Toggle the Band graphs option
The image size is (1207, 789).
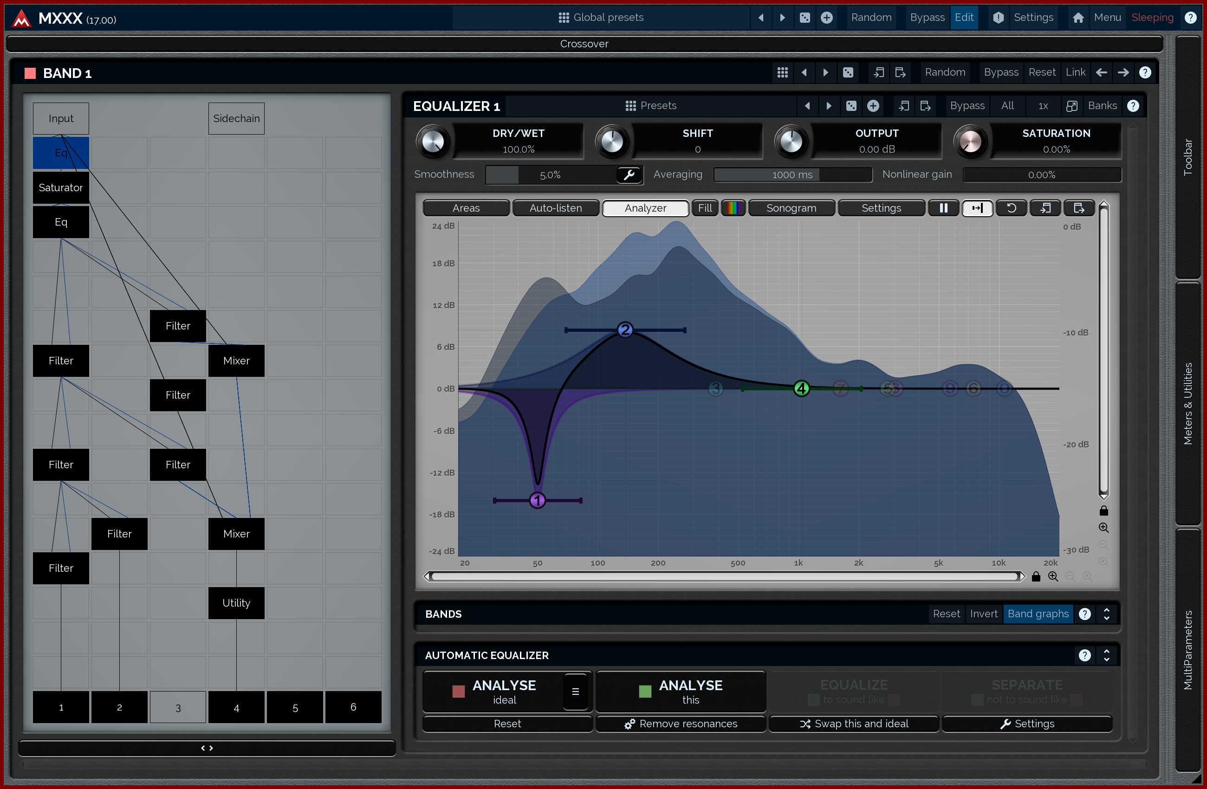coord(1038,614)
